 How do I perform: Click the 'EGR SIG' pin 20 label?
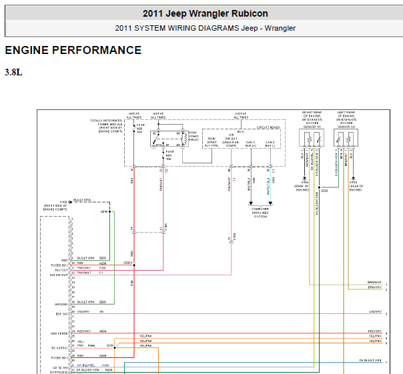tap(62, 314)
